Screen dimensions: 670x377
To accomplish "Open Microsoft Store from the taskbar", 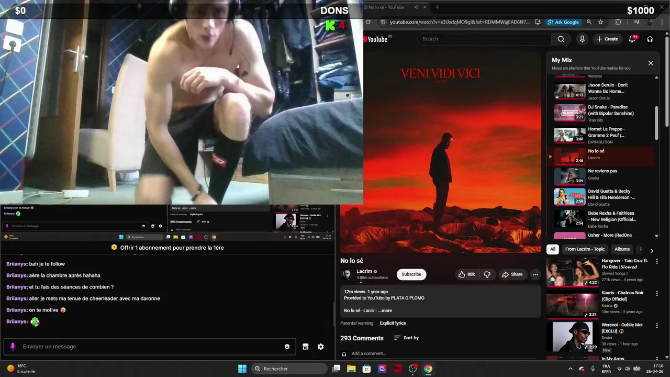I will pos(366,369).
